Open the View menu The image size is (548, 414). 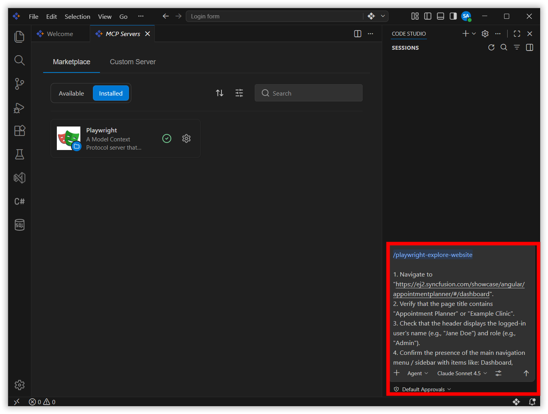[105, 16]
